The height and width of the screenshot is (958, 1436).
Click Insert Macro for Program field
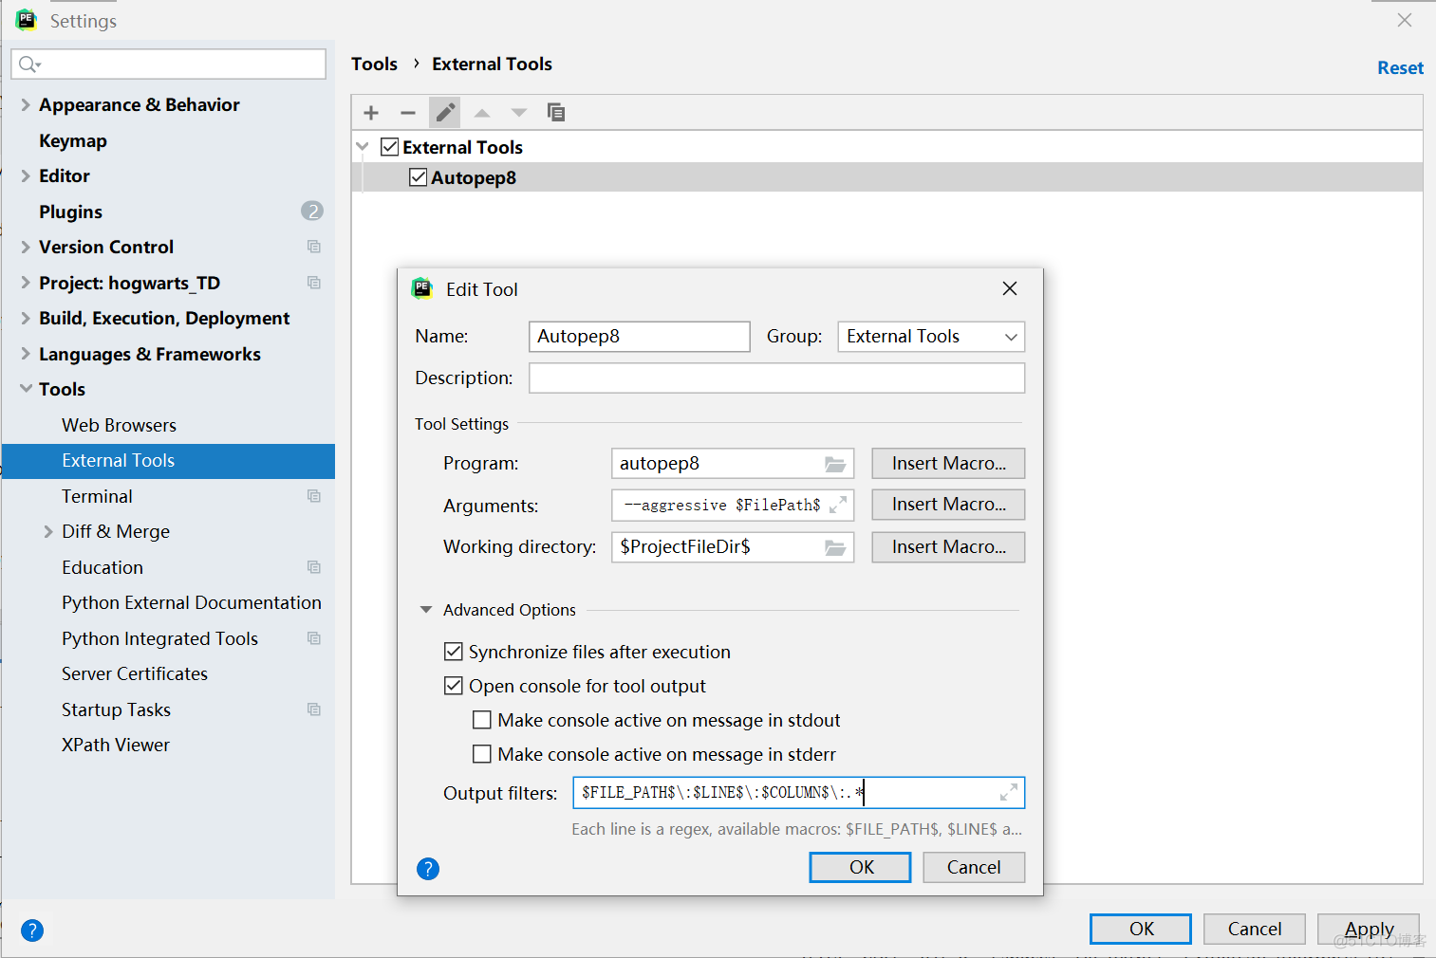[948, 463]
